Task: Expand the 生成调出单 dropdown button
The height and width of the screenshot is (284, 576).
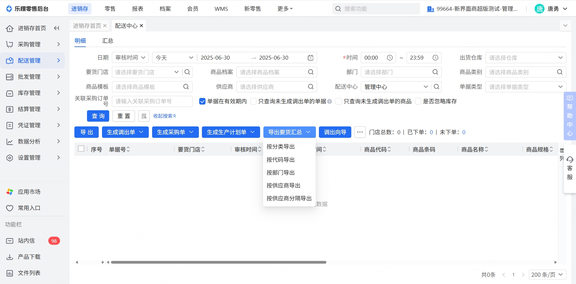Action: [125, 132]
